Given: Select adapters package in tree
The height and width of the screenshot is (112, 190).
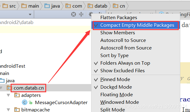Looking at the screenshot, I should tap(31, 95).
